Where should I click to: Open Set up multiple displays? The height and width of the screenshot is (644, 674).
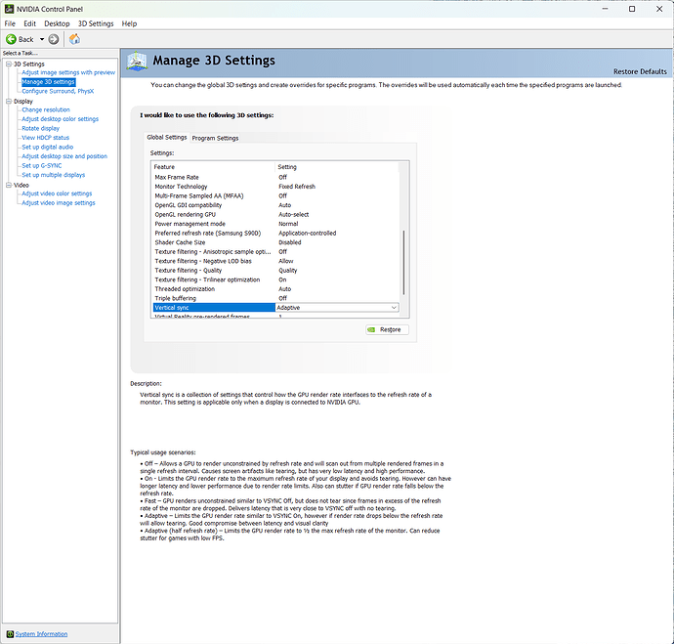pos(54,175)
